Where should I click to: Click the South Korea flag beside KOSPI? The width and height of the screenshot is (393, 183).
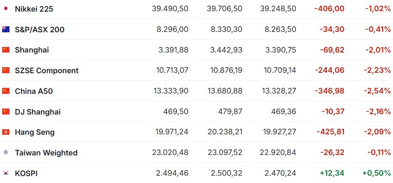click(x=6, y=173)
